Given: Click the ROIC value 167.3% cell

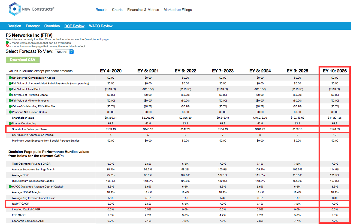Looking at the screenshot, I should click(x=335, y=181).
